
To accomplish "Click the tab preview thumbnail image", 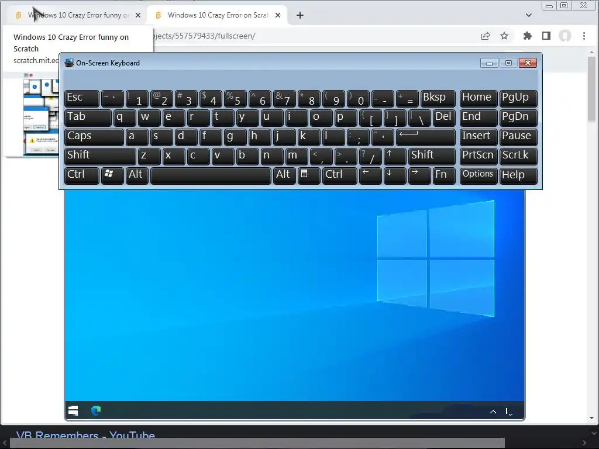I will pyautogui.click(x=41, y=113).
